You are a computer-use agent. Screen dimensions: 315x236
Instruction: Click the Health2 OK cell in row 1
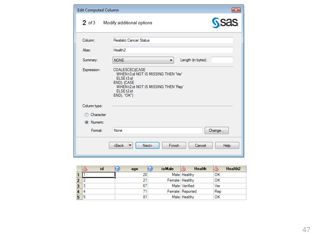tap(230, 175)
